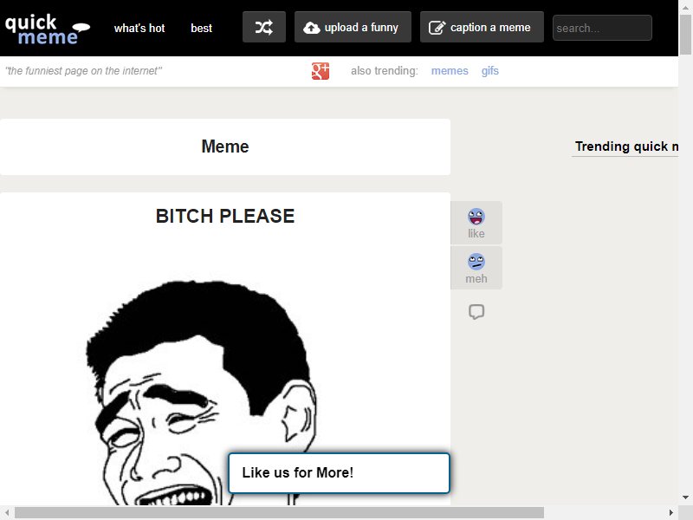The image size is (693, 520).
Task: Click the upload a funny button
Action: (353, 28)
